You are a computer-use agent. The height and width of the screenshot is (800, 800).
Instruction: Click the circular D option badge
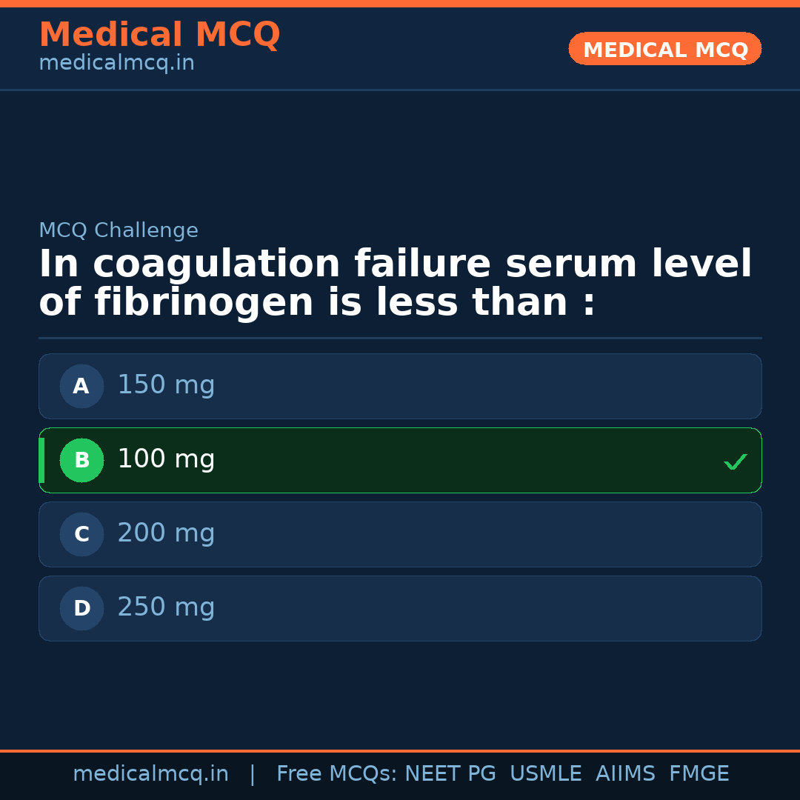81,608
